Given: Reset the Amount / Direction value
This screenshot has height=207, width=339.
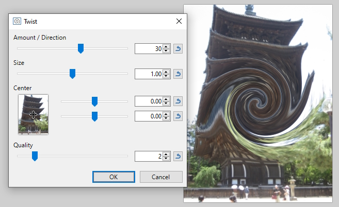Looking at the screenshot, I should [178, 49].
